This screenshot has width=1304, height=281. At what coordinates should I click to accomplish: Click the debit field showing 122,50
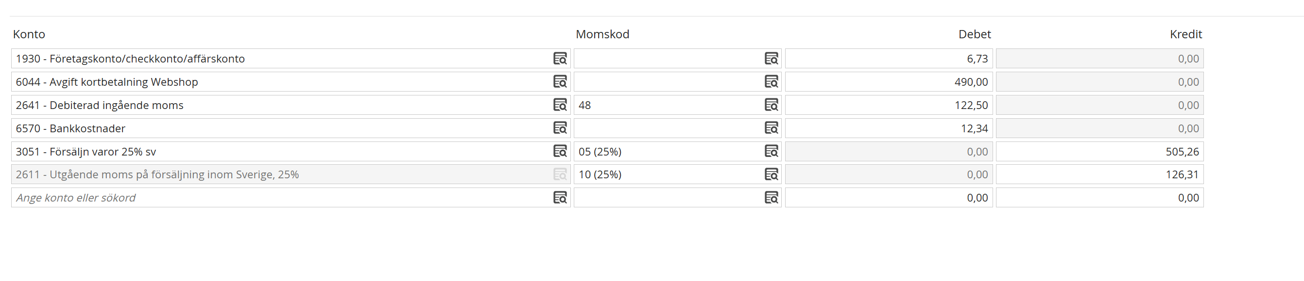click(889, 105)
